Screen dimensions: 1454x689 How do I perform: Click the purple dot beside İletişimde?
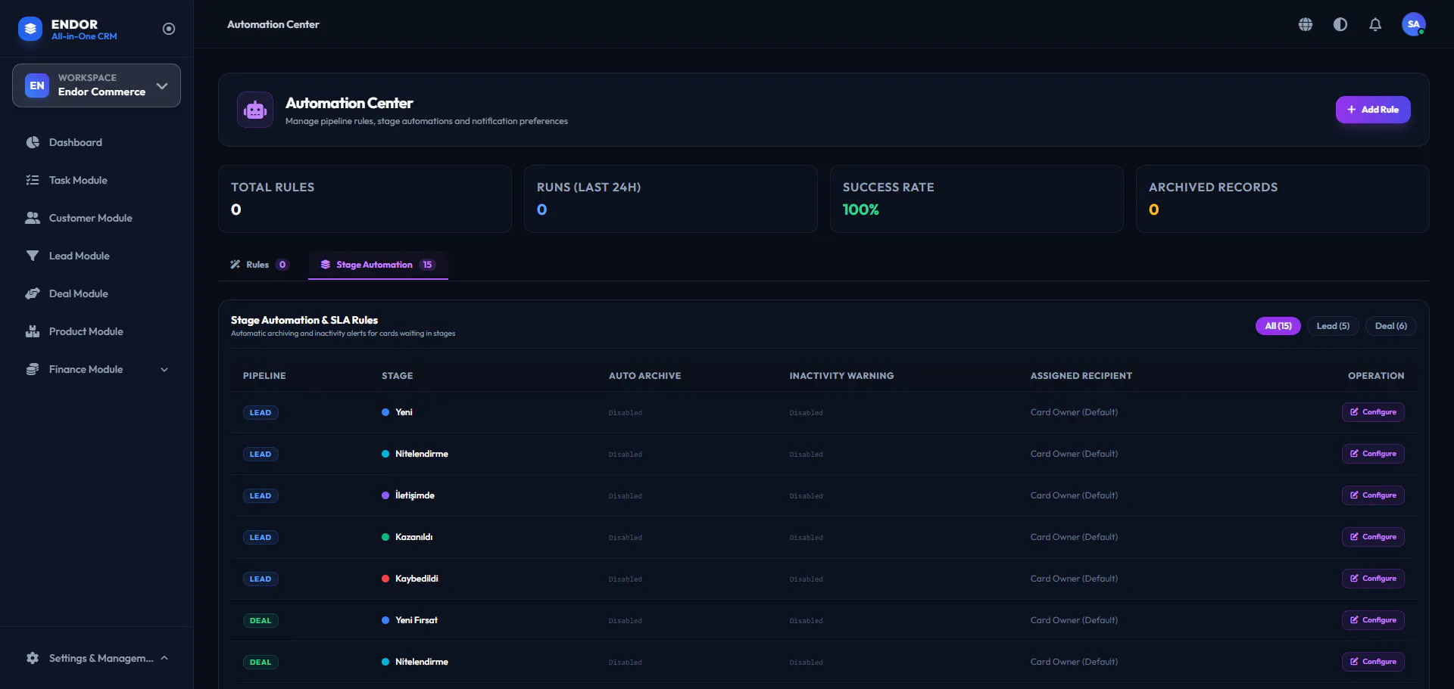point(385,495)
